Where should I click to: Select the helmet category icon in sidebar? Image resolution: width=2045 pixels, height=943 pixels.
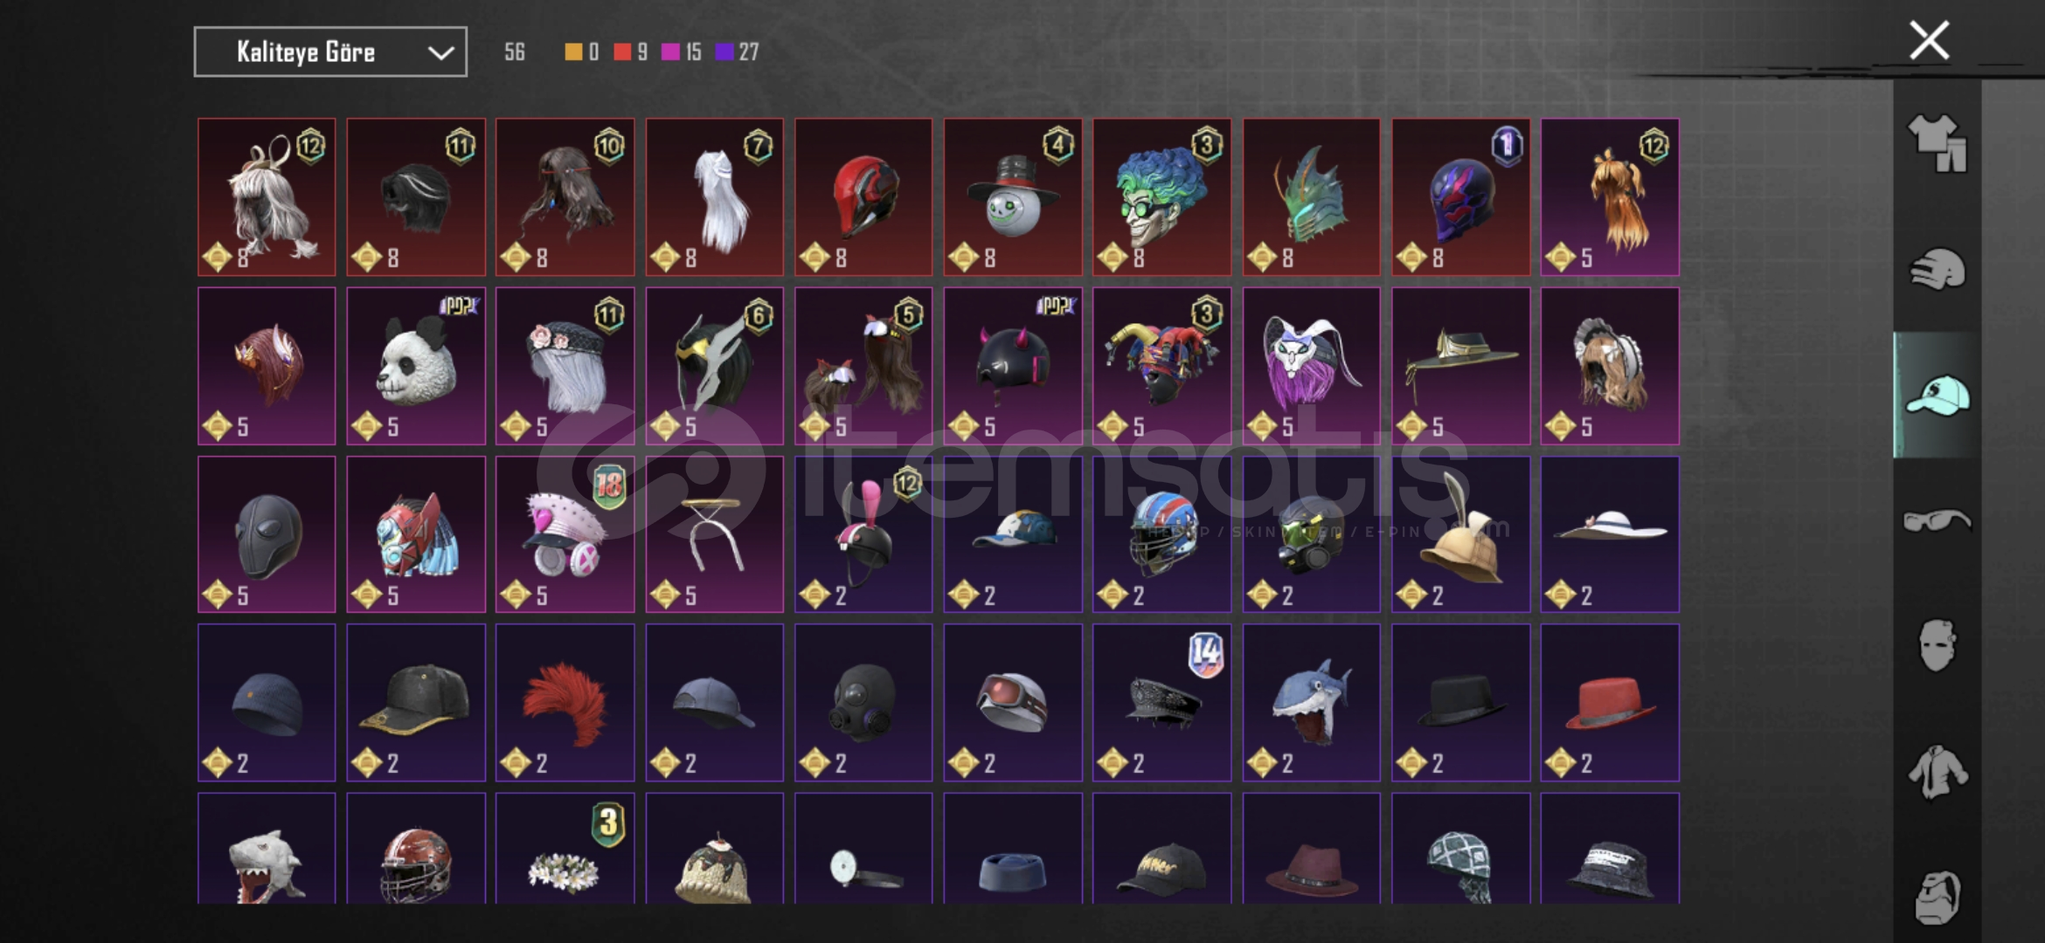coord(1937,270)
